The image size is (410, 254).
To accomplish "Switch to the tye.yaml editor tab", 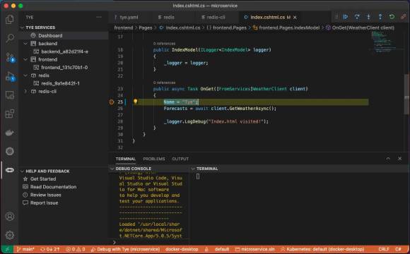I will click(x=127, y=17).
